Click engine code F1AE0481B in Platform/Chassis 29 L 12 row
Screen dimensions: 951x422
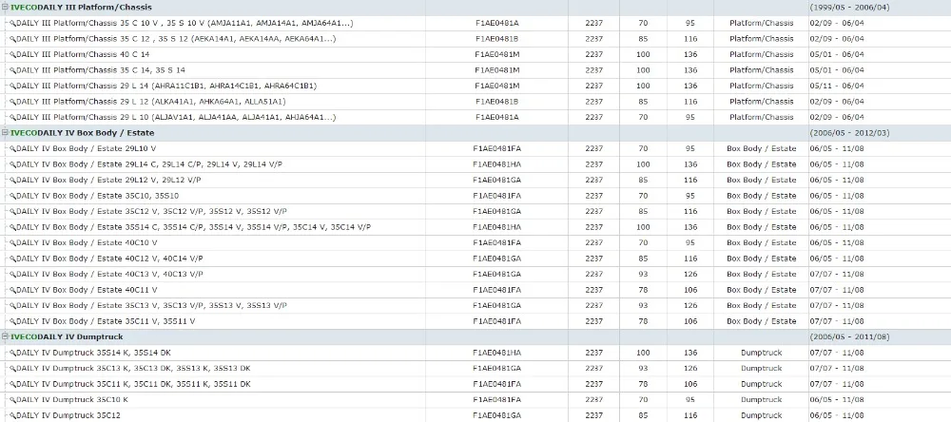point(496,102)
